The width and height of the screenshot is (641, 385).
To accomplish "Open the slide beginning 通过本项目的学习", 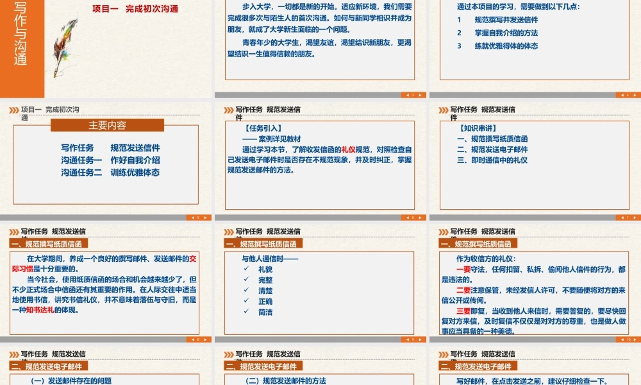I will click(535, 49).
